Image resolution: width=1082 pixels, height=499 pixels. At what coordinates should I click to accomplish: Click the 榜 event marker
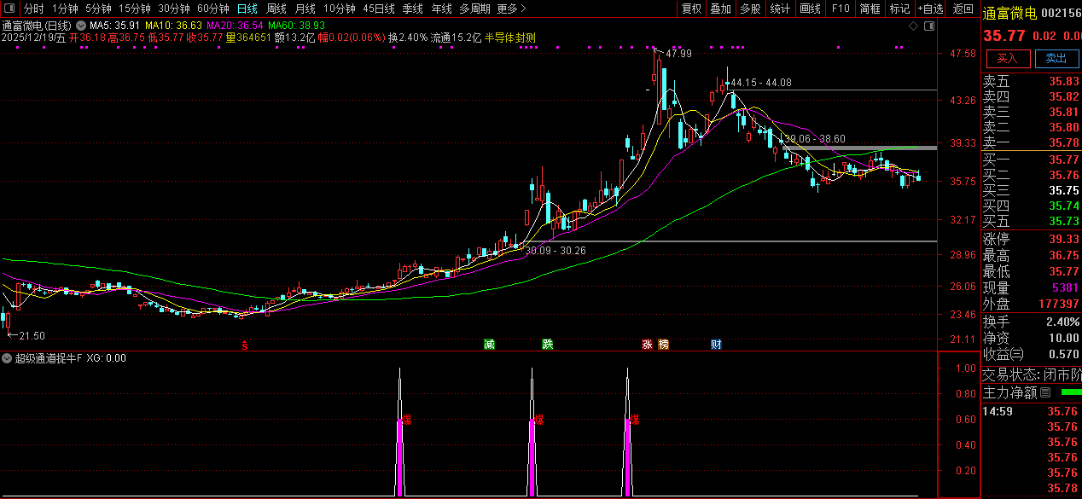pos(663,345)
